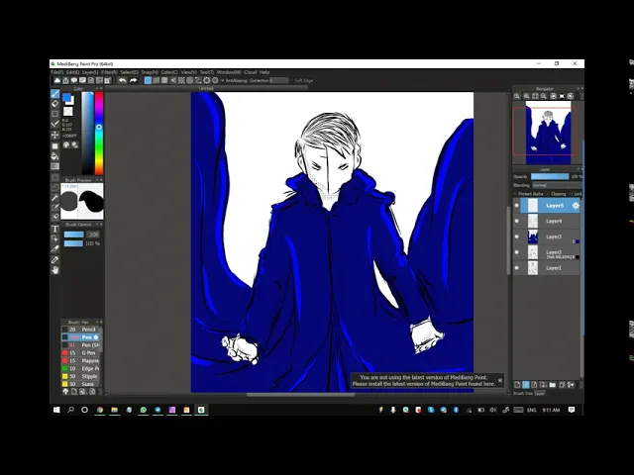The image size is (634, 475).
Task: Open the Filter menu
Action: click(109, 72)
